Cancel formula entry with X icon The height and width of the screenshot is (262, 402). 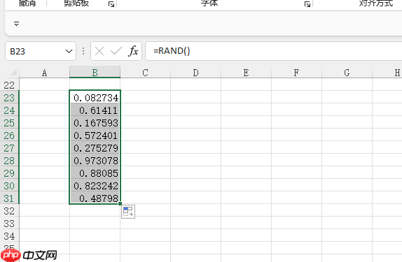pyautogui.click(x=99, y=51)
